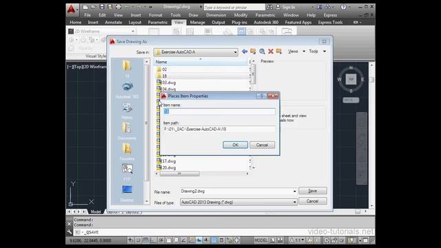Click OK in Places Item Properties
This screenshot has width=441, height=248.
click(x=236, y=145)
